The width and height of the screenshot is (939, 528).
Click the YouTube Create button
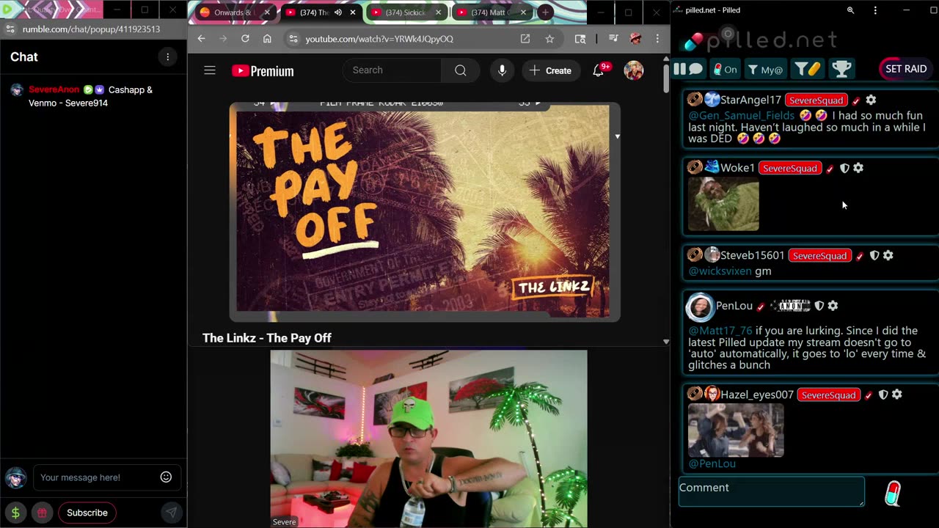pos(550,70)
